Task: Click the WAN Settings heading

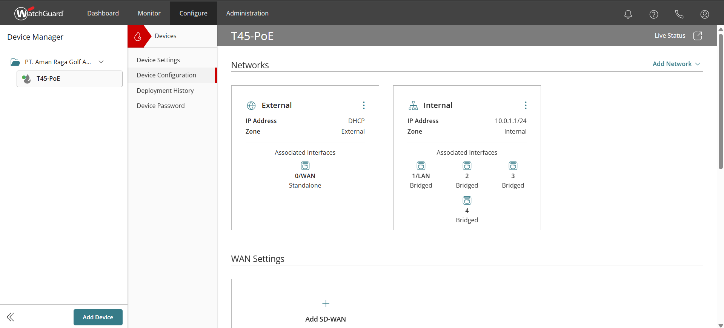Action: 258,259
